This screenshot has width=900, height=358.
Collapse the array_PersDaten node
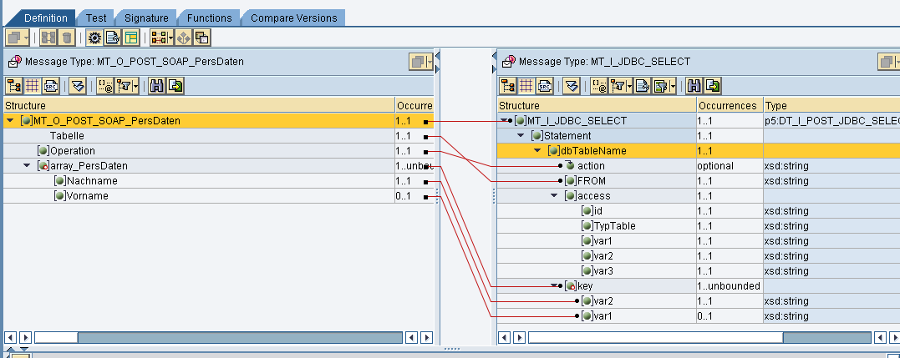(27, 166)
